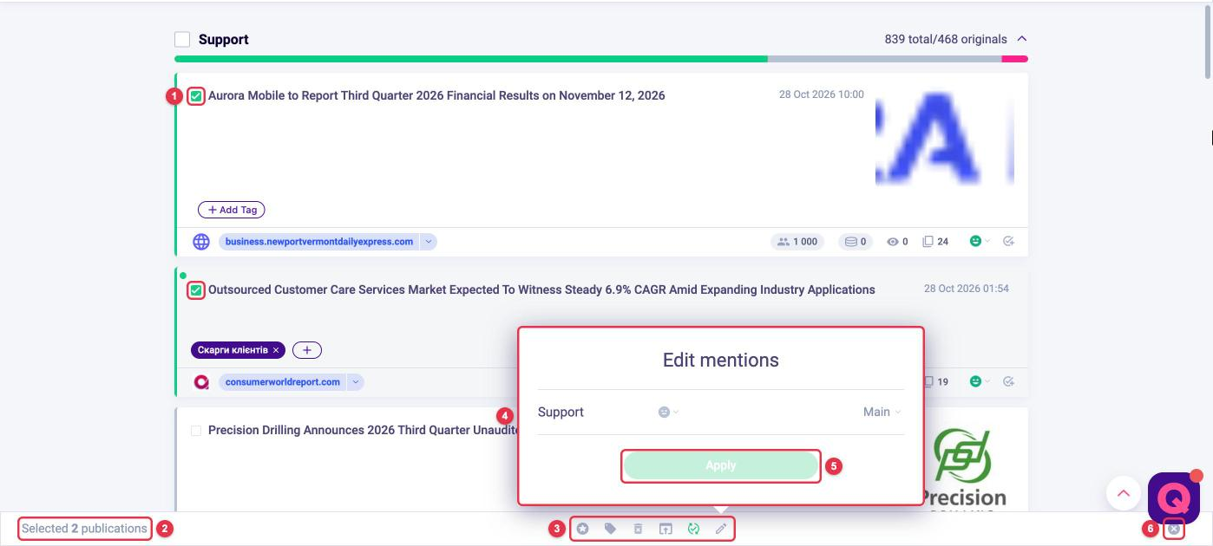Click the Support section heading
Image resolution: width=1213 pixels, height=546 pixels.
pos(224,40)
